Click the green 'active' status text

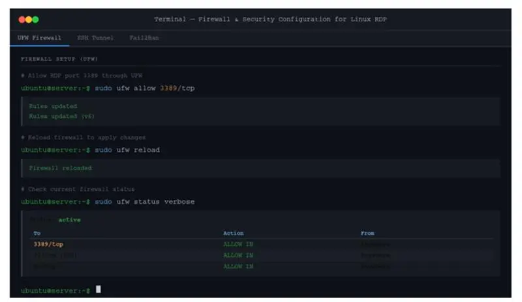[70, 220]
